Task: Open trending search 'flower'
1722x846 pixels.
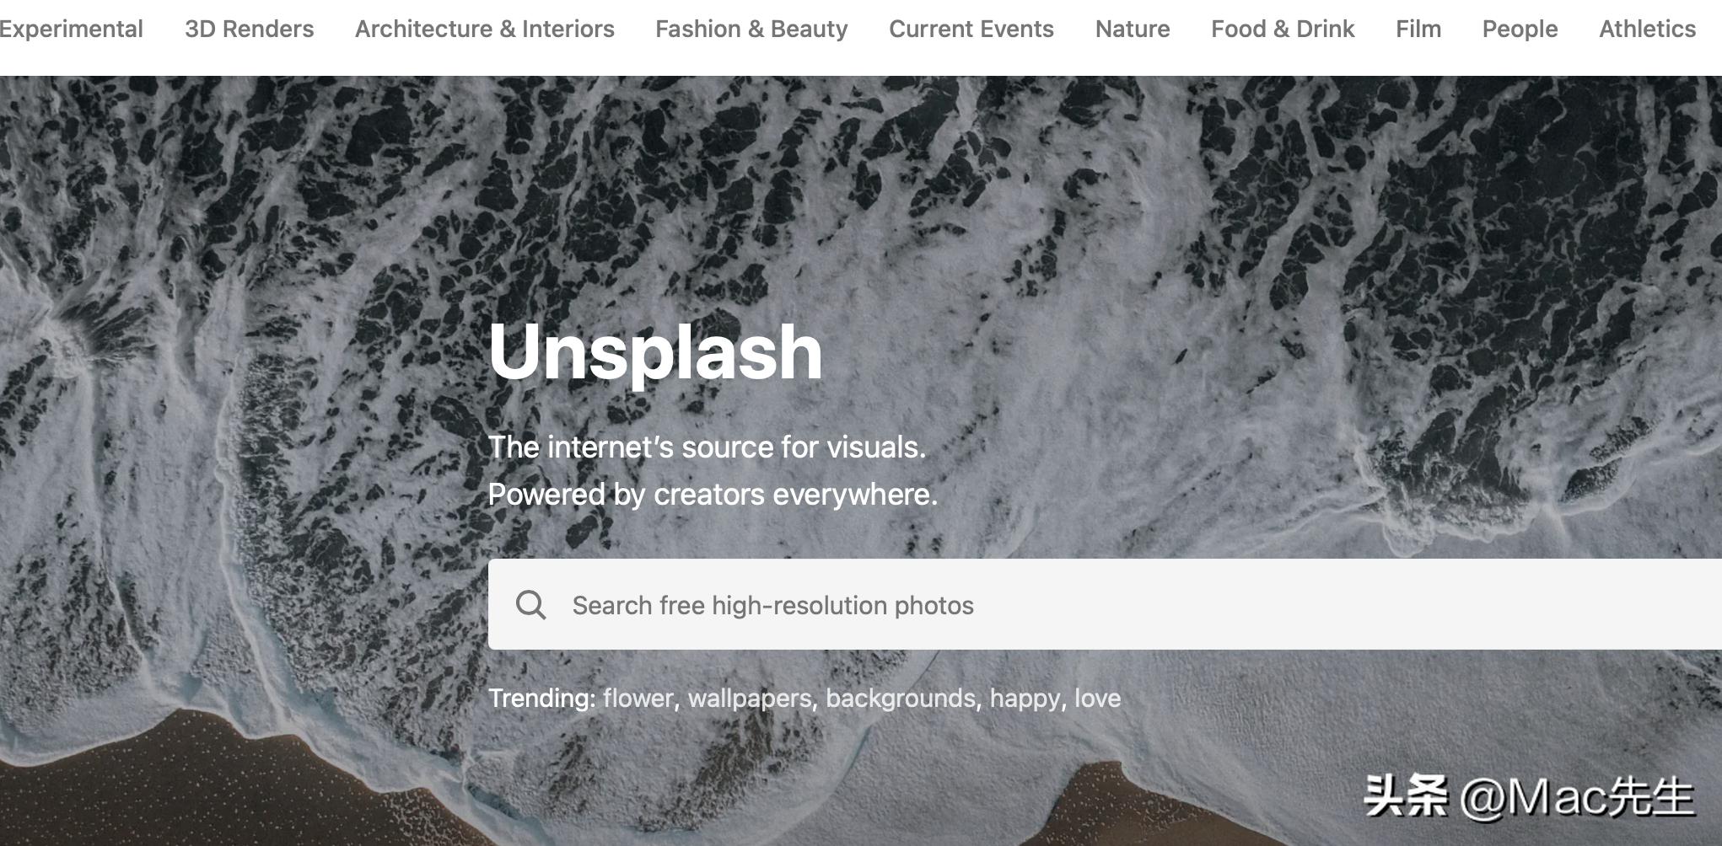Action: (x=638, y=698)
